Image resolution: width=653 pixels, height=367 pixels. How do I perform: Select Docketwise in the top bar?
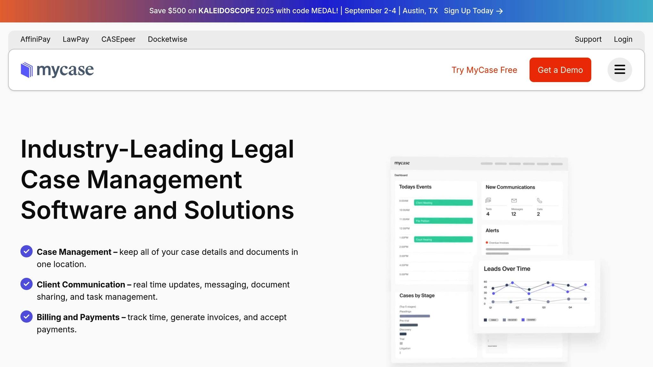coord(167,40)
